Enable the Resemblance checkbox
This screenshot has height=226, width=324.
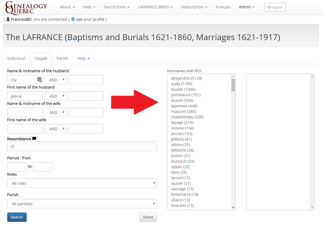point(12,146)
